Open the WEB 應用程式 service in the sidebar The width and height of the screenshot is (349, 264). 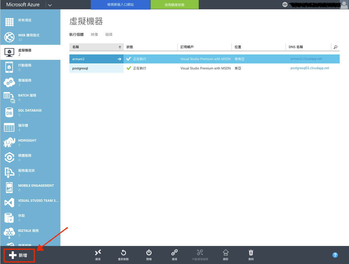9,37
